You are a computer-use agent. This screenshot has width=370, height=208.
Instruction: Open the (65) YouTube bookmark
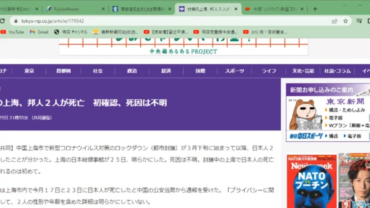click(x=265, y=32)
